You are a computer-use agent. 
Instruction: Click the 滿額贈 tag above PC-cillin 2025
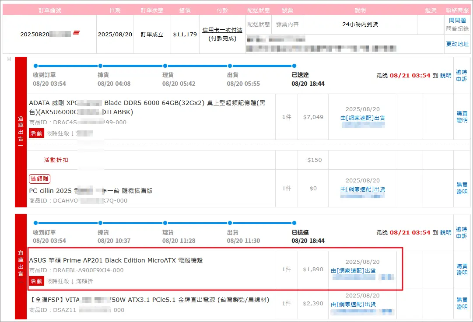40,178
